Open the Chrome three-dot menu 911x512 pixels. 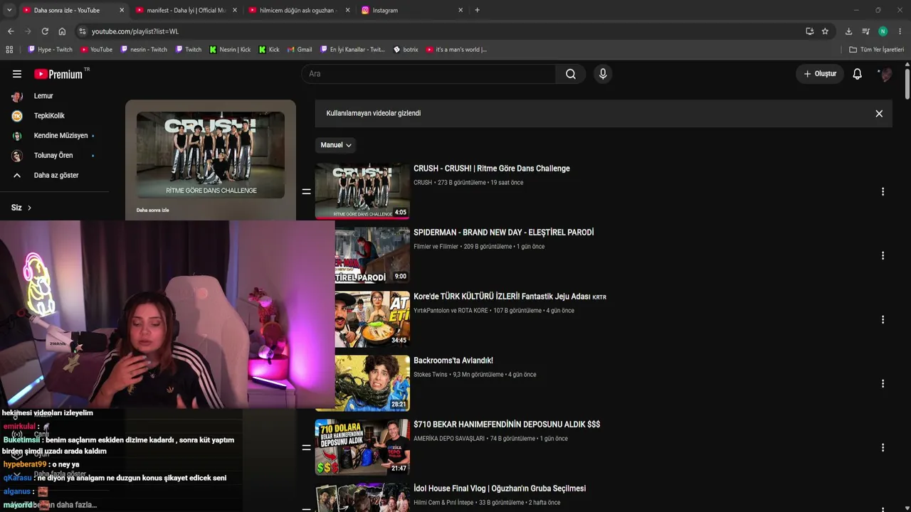900,31
